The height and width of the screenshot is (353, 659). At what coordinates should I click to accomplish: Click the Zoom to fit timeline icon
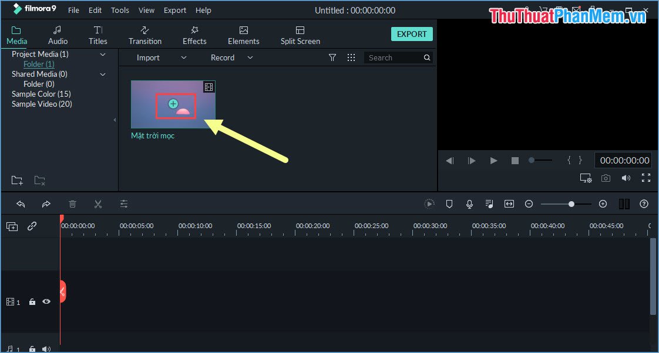[509, 203]
